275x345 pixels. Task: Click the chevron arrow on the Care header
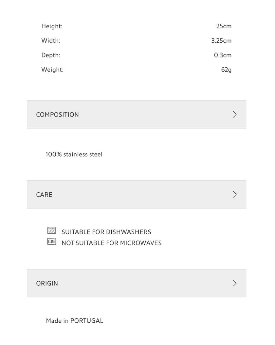coord(234,194)
